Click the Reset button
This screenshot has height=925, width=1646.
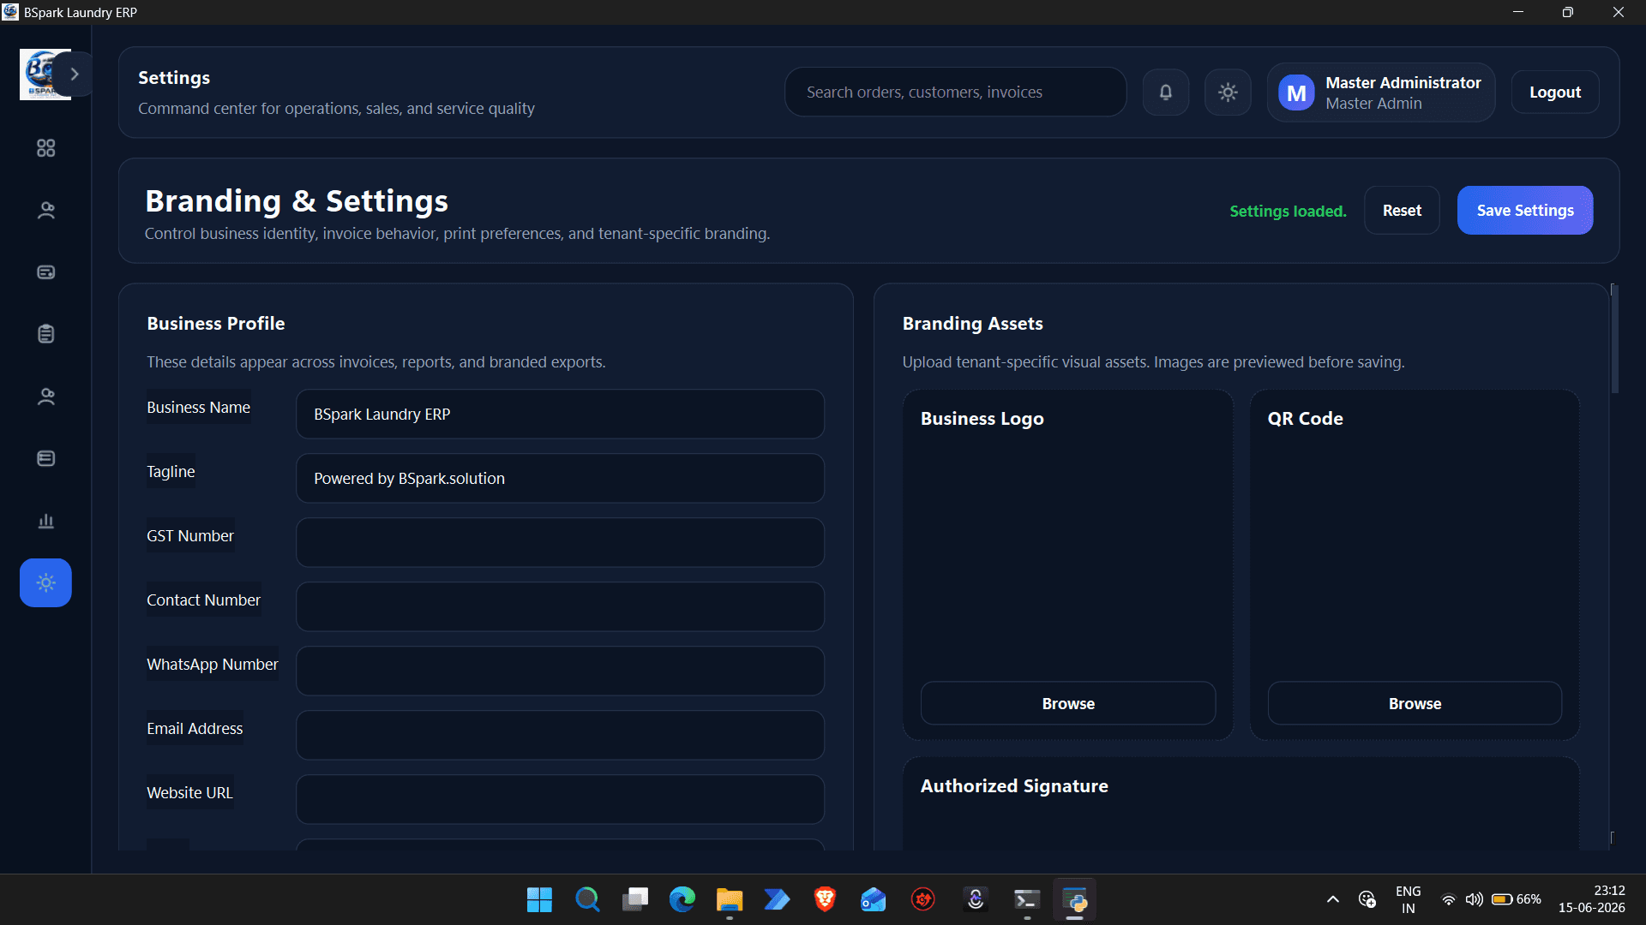pos(1402,211)
